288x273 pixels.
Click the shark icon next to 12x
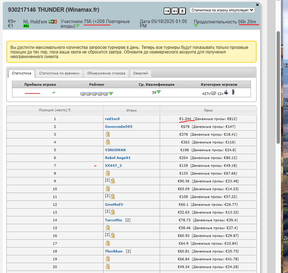point(226,92)
